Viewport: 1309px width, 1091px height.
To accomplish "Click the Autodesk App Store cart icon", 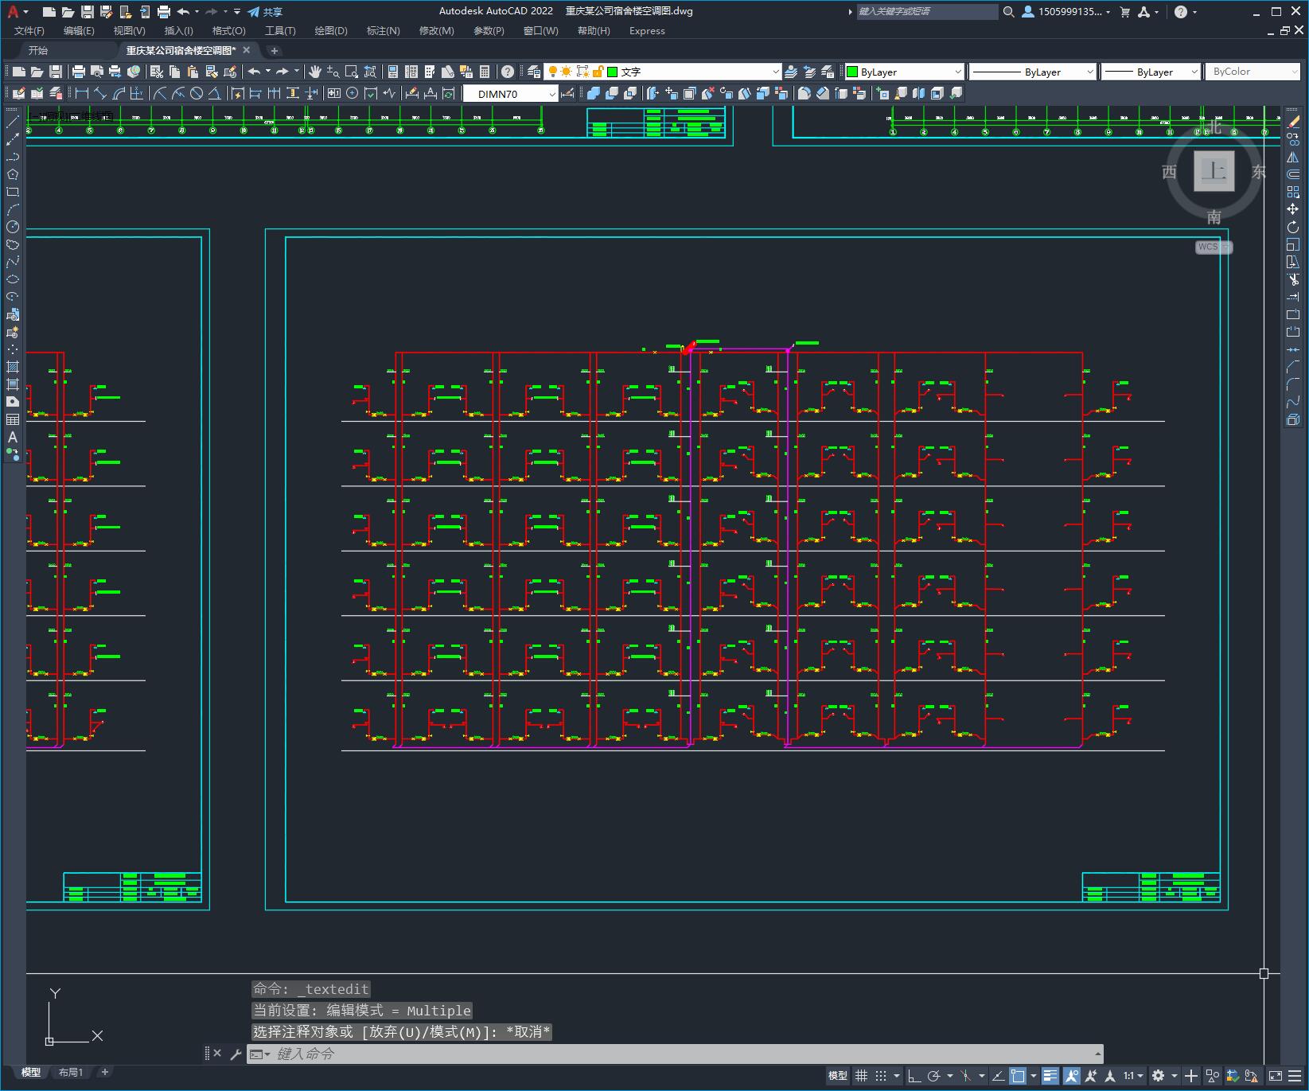I will point(1125,12).
